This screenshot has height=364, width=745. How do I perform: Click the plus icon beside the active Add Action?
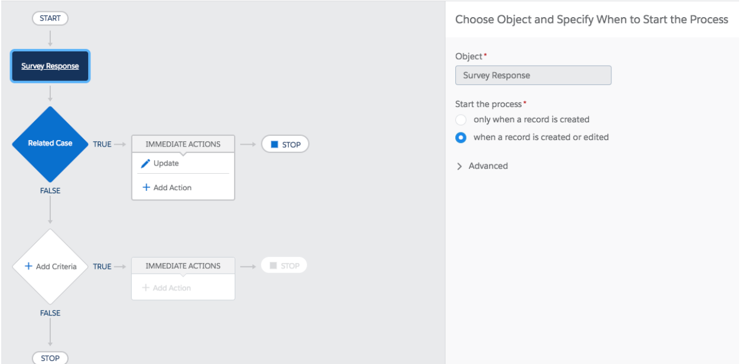[x=146, y=187]
